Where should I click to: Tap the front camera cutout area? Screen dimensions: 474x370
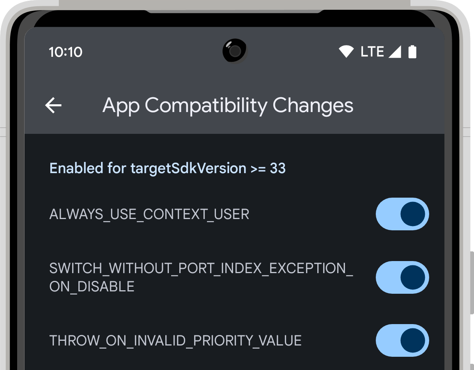(234, 51)
